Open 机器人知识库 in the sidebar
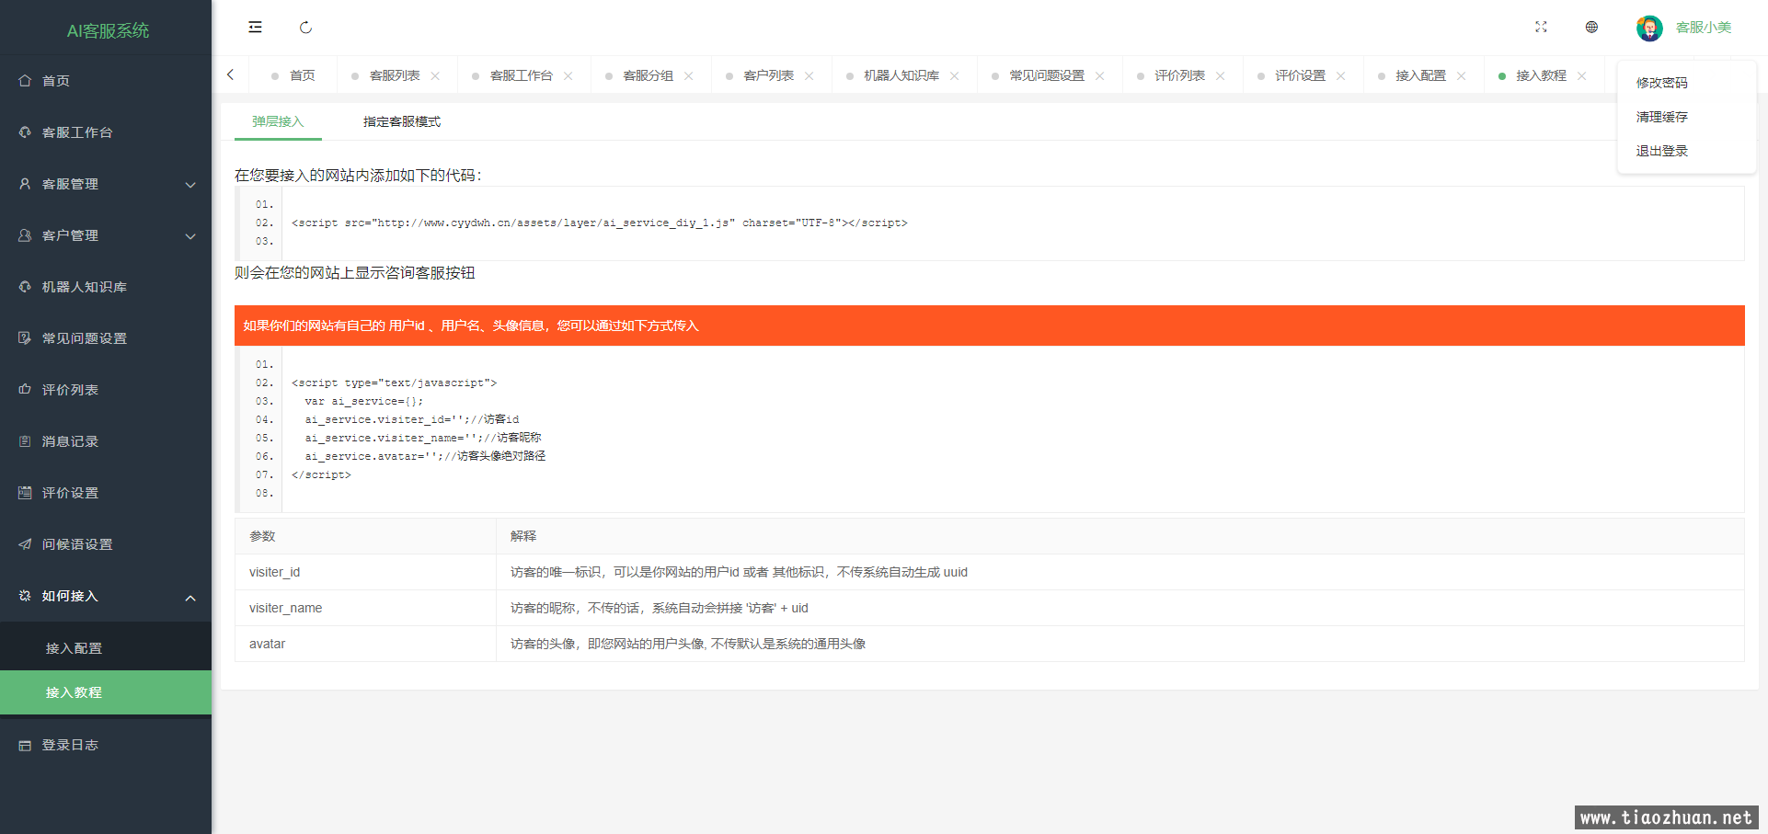1768x834 pixels. [x=106, y=287]
